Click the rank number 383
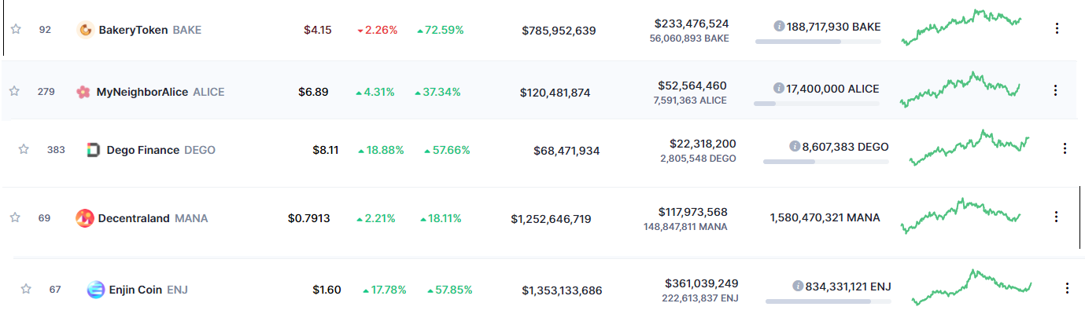The image size is (1085, 325). (56, 149)
